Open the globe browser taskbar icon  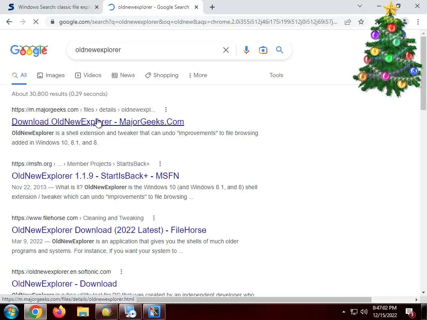pos(106,312)
